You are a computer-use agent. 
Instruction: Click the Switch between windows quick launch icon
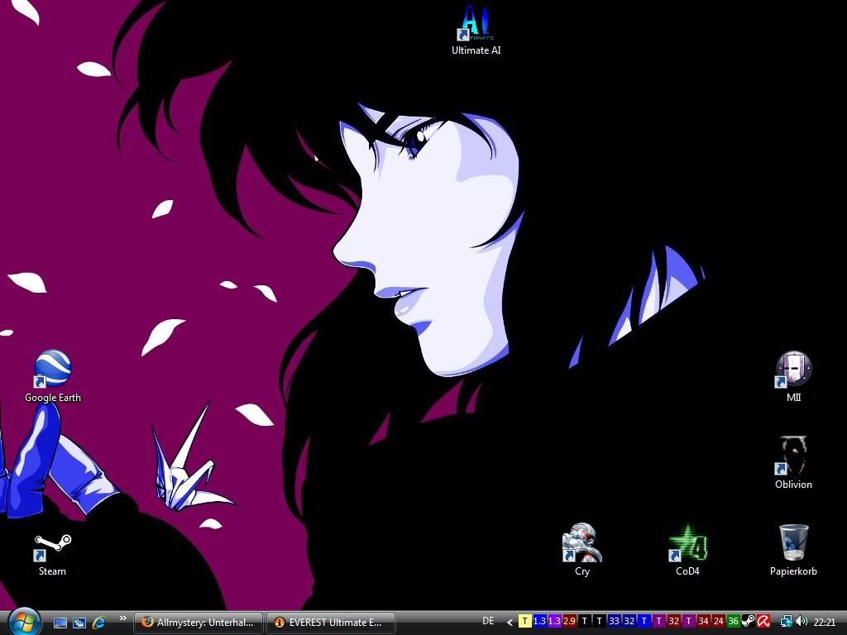(x=79, y=623)
